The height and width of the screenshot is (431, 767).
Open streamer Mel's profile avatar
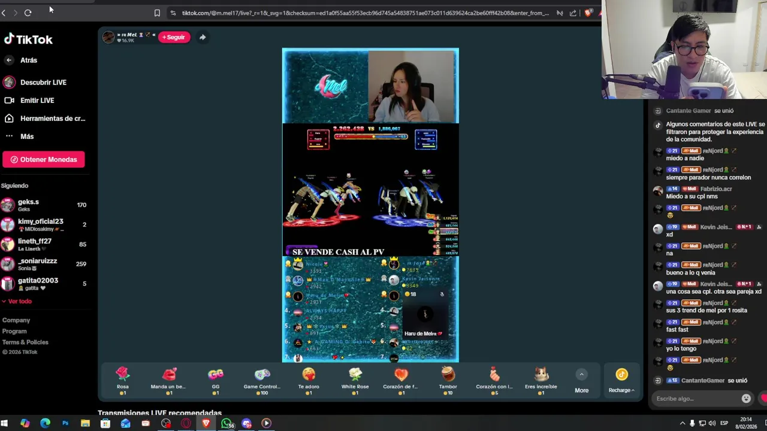point(108,37)
